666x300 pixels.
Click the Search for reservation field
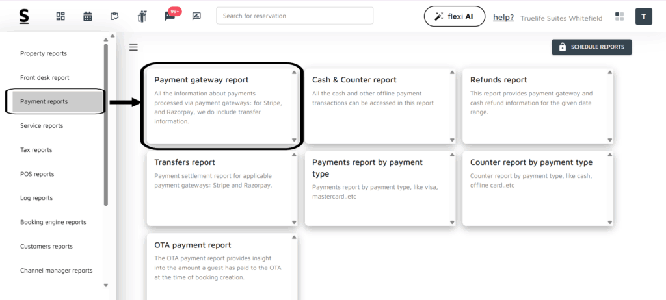(x=295, y=16)
